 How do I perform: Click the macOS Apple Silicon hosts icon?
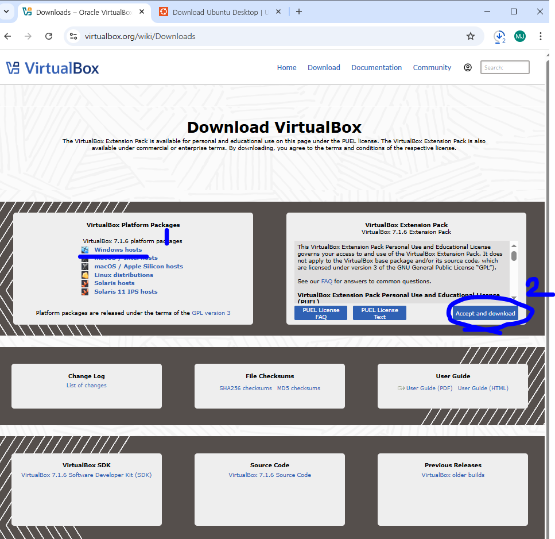(85, 267)
